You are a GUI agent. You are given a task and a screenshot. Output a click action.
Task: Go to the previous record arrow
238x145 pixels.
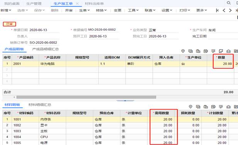224,10
